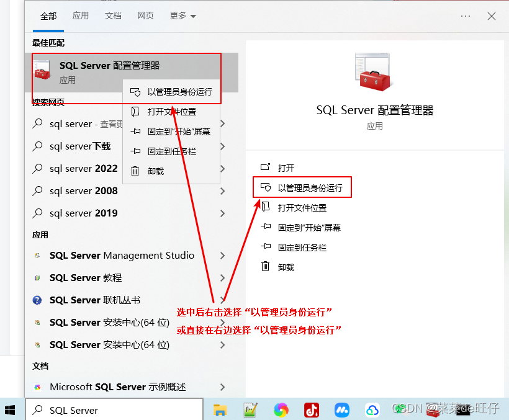
Task: Click the red toolbox icon in best match
Action: 42,69
